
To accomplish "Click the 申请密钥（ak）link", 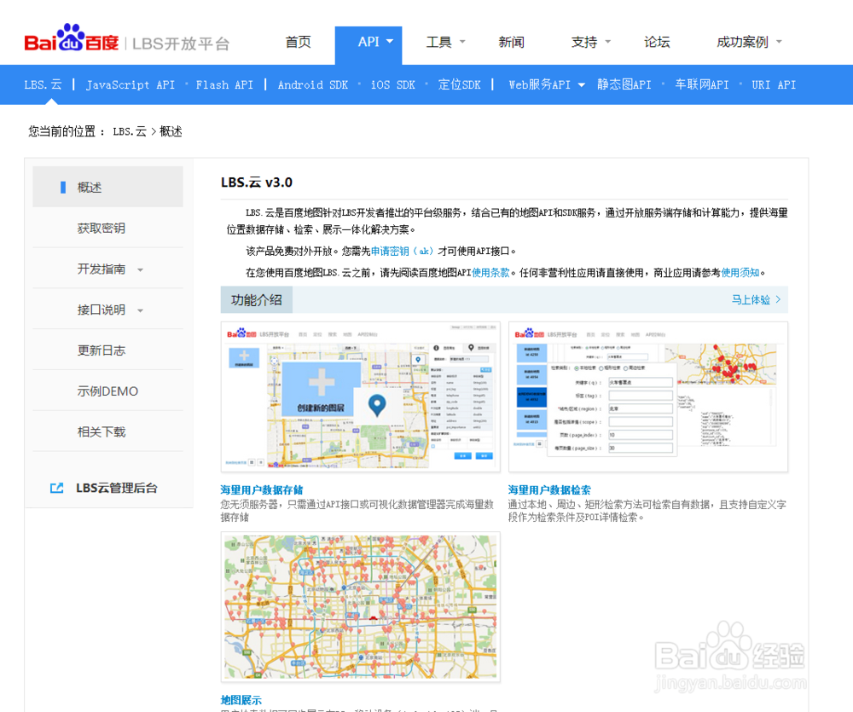I will point(403,252).
